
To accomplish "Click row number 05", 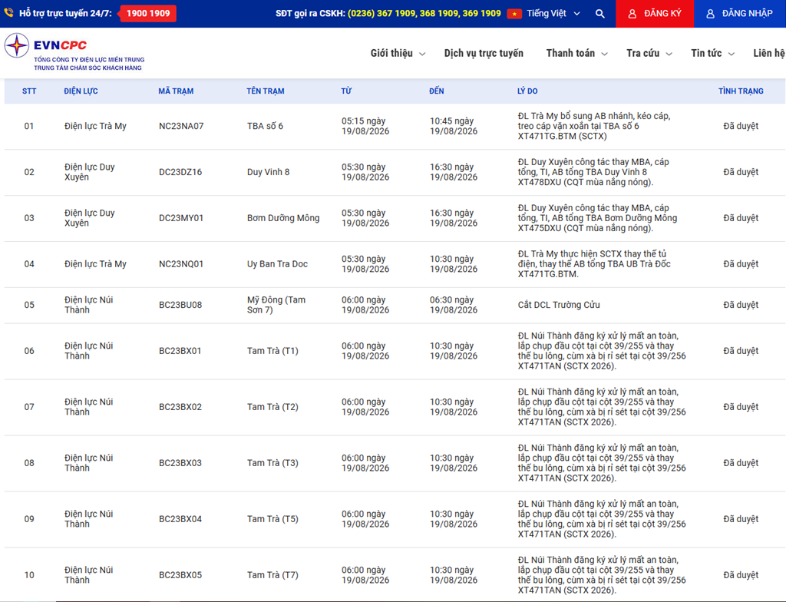I will pyautogui.click(x=29, y=305).
